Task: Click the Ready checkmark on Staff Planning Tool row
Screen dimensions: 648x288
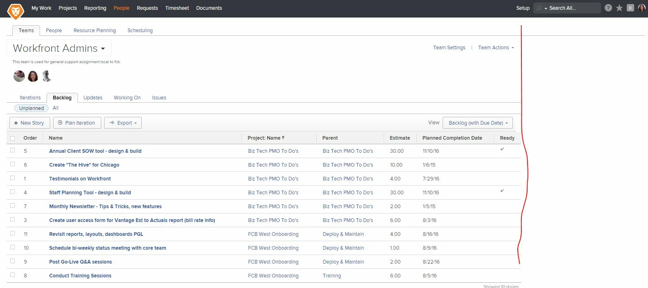Action: pos(502,191)
